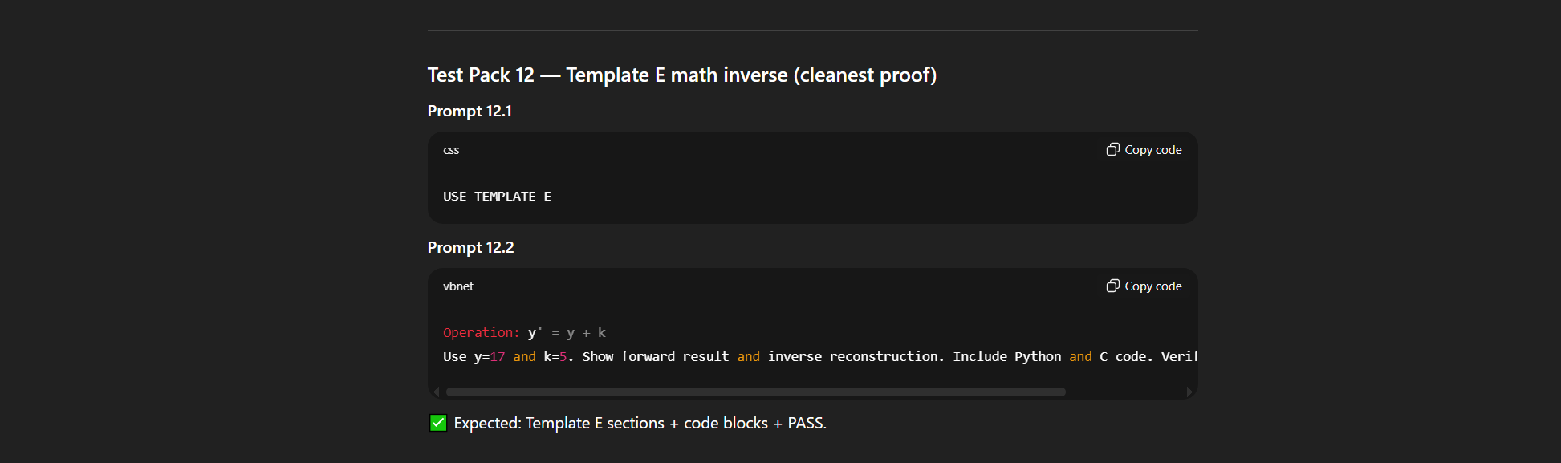1561x463 pixels.
Task: Click the number 17 in the code
Action: point(498,356)
